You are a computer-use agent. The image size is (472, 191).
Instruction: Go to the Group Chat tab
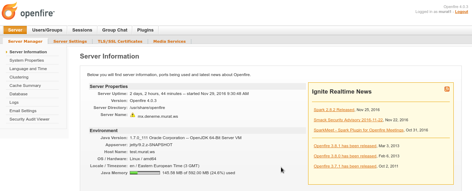[115, 30]
